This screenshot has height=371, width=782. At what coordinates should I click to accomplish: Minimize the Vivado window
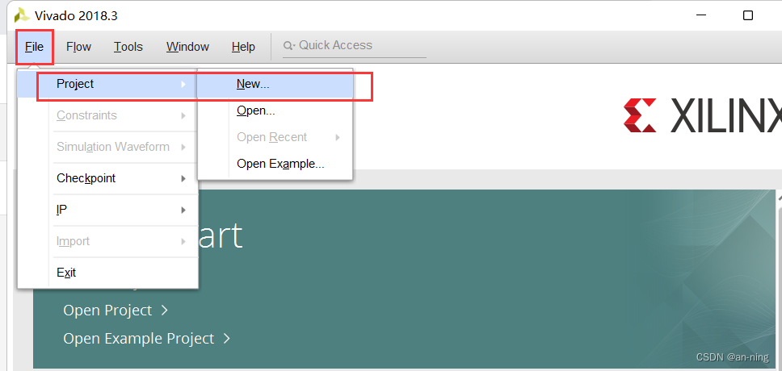tap(702, 15)
